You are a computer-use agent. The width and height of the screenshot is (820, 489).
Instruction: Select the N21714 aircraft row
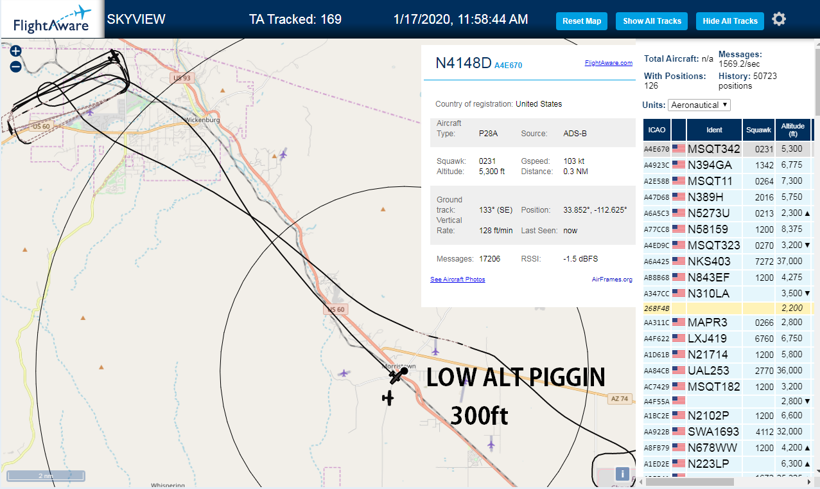728,354
